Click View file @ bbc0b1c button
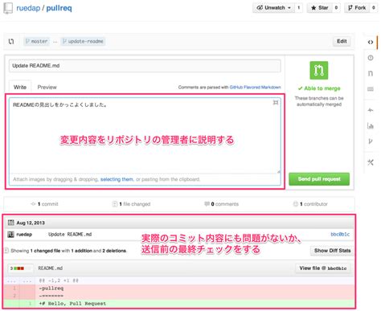This screenshot has height=311, width=381. [x=323, y=268]
